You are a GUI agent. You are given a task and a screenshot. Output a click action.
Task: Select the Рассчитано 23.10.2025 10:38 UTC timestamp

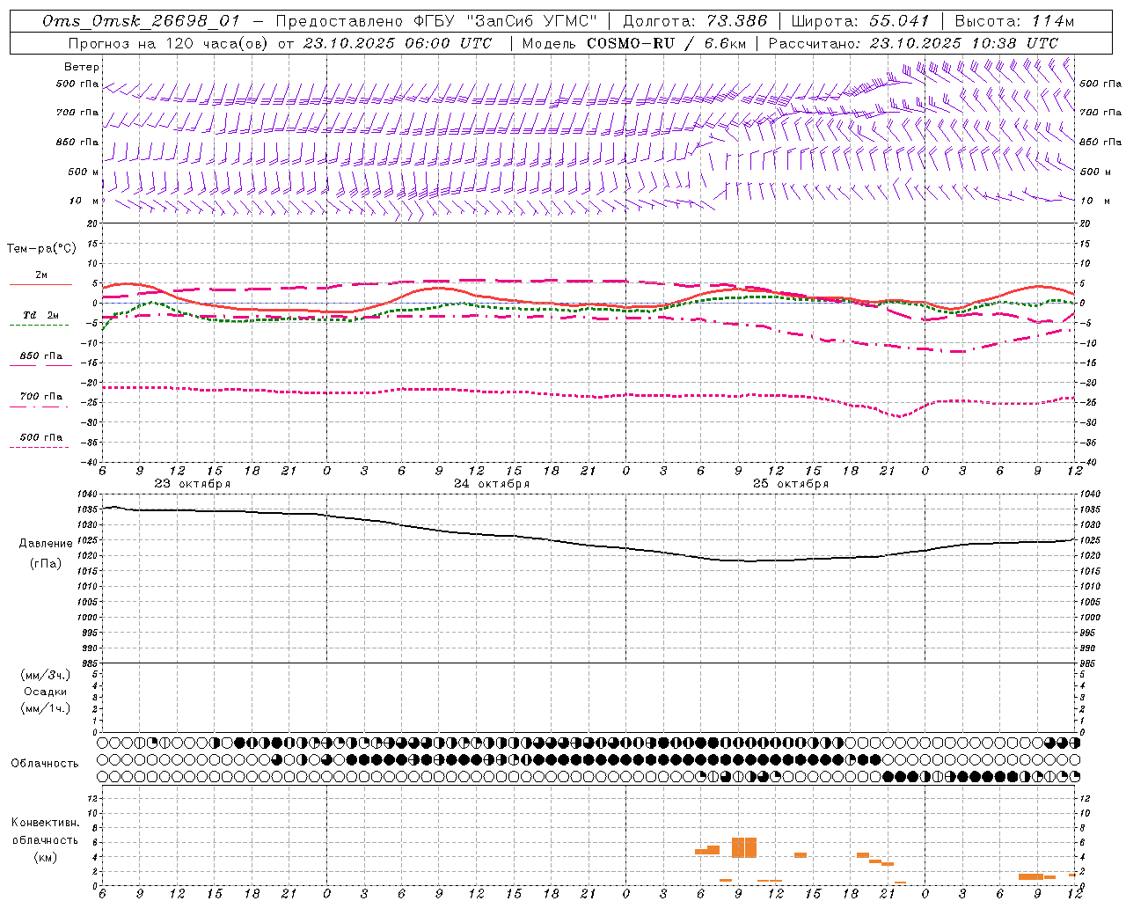point(913,43)
